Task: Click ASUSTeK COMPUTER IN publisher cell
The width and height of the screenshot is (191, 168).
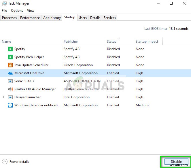Action: point(82,81)
